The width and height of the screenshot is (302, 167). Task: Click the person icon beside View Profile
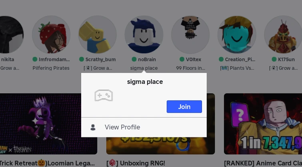[x=93, y=127]
